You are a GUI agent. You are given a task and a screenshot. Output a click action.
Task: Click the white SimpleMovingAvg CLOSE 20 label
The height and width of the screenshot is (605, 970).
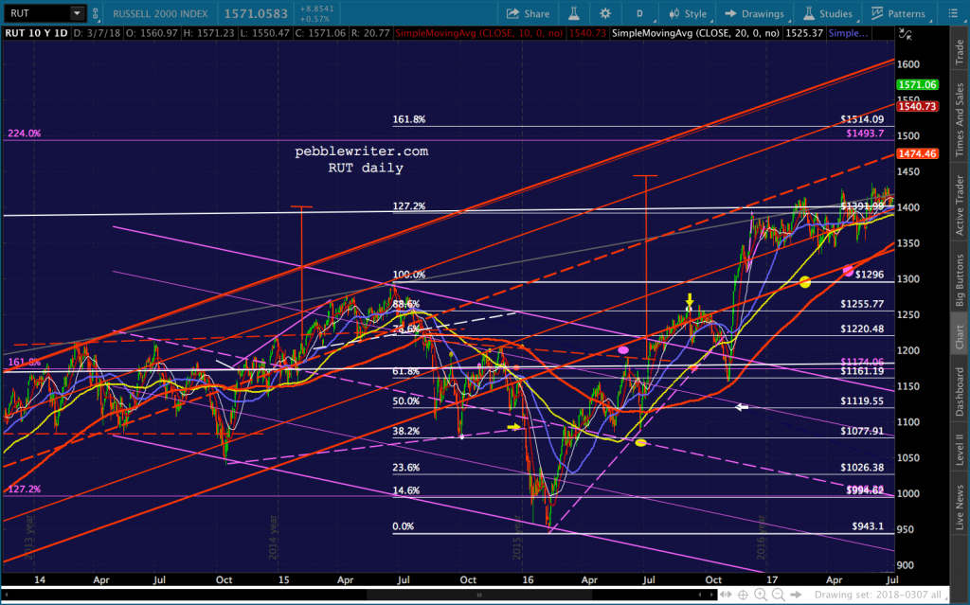click(695, 33)
